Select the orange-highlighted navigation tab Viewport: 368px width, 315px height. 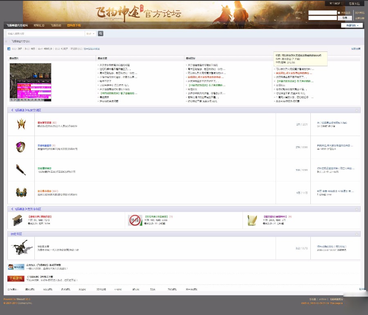pos(74,25)
